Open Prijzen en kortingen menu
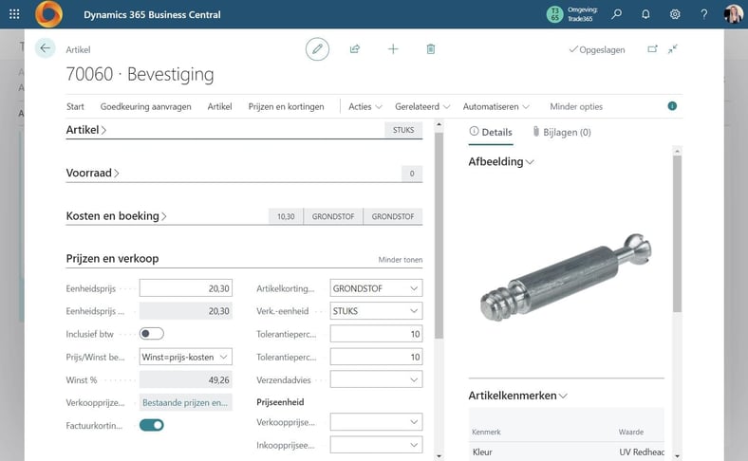 tap(286, 106)
